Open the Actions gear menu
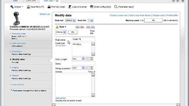Screen dimensions: 189x106 click(x=17, y=7)
